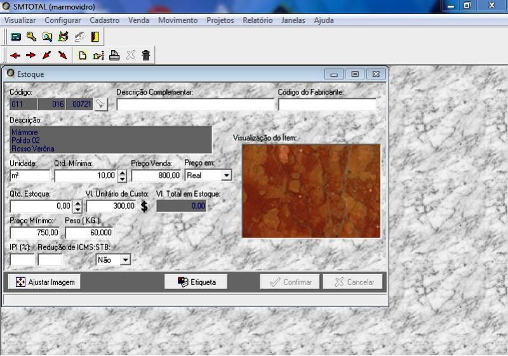The image size is (508, 356).
Task: Close the Estoque child window
Action: coord(376,74)
